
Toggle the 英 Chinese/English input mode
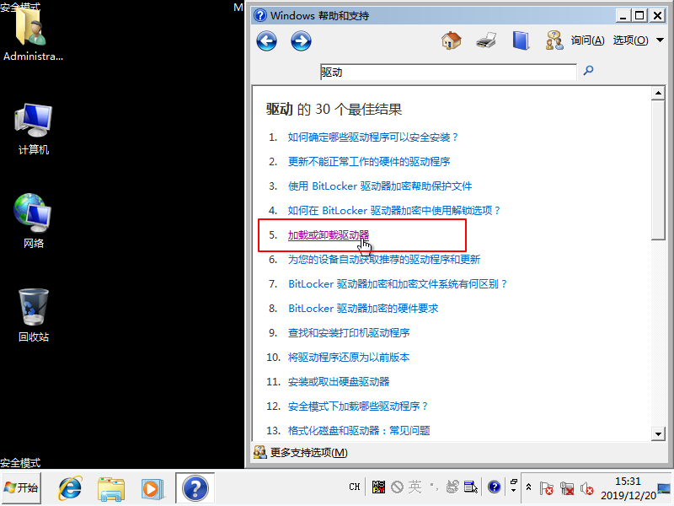pyautogui.click(x=415, y=487)
